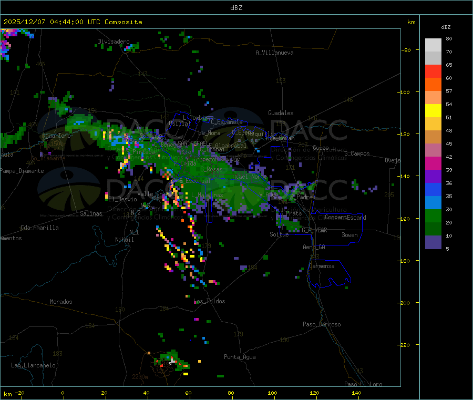Select the Paso_El_Loro label
473x400 pixels.
tap(364, 384)
